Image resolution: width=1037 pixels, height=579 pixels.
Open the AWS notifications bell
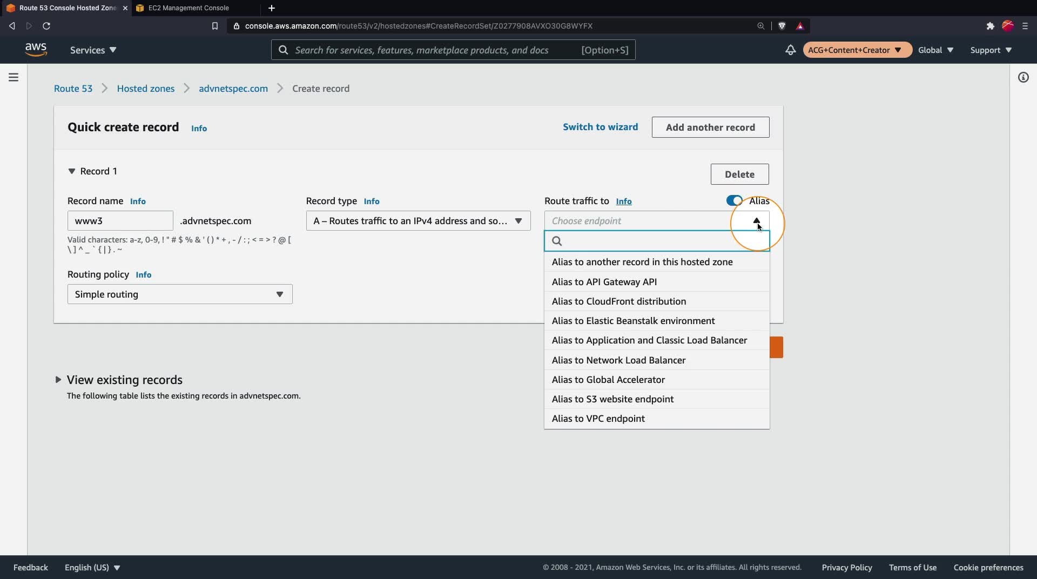click(x=790, y=50)
